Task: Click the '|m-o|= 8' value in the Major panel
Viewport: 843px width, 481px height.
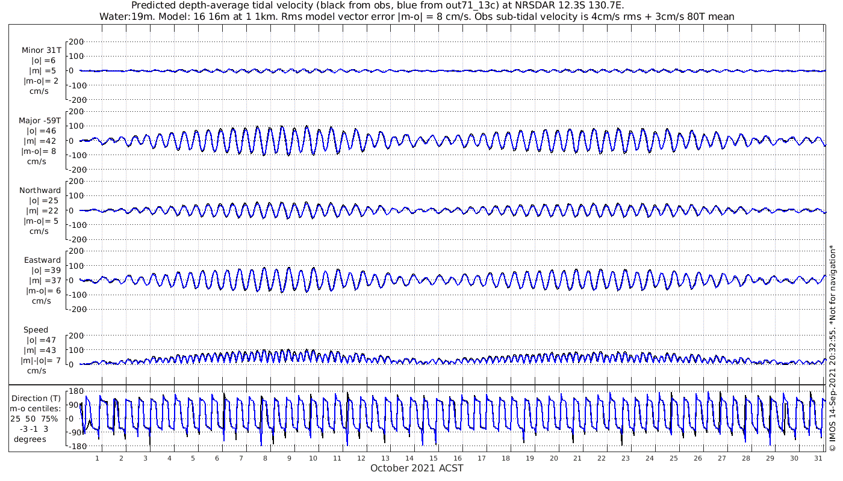Action: (x=40, y=151)
